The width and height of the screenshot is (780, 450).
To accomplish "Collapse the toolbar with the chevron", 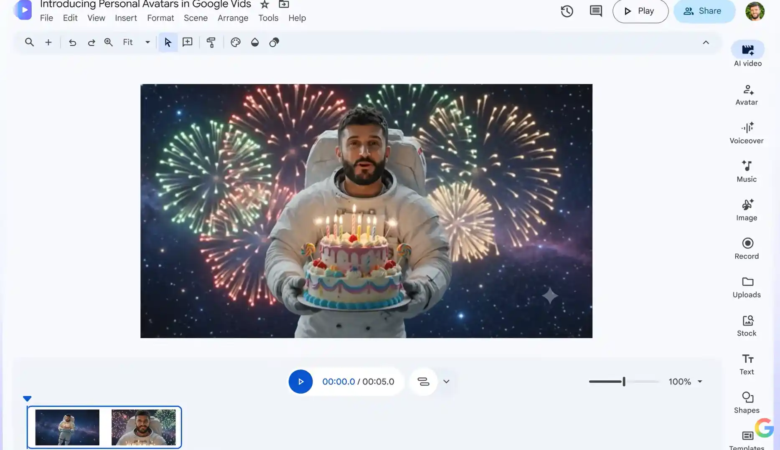I will (x=706, y=42).
